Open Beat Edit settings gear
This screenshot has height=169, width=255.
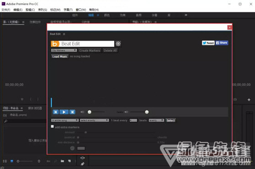pos(118,44)
